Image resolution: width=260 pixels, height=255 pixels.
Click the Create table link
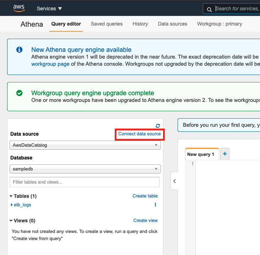point(145,196)
